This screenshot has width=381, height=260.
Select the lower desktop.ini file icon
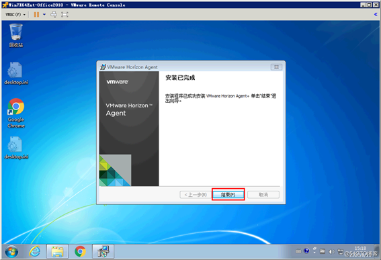click(x=16, y=148)
